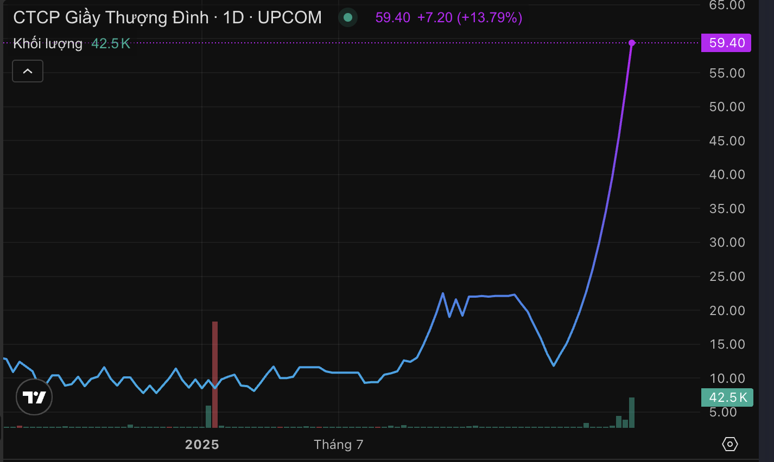
Task: Click the 59.40 price in header legend
Action: coord(392,17)
